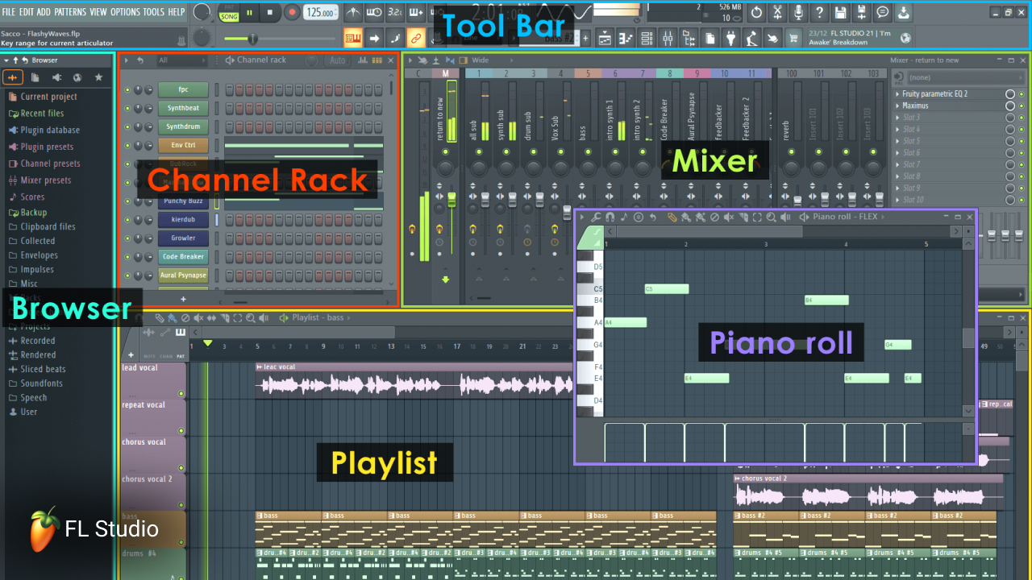Open mixer from toolbar shortcut icons
This screenshot has width=1032, height=580.
point(668,38)
